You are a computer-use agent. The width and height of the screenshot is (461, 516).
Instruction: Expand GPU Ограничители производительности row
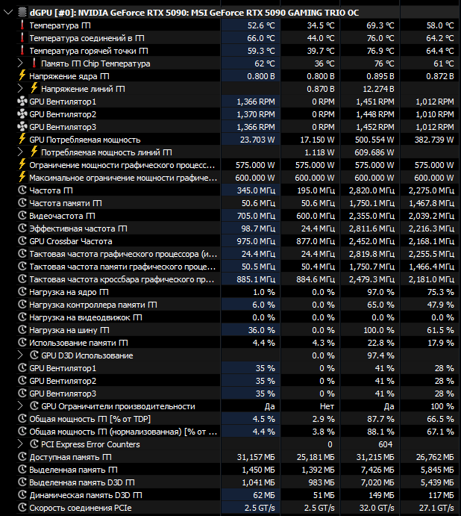[20, 406]
